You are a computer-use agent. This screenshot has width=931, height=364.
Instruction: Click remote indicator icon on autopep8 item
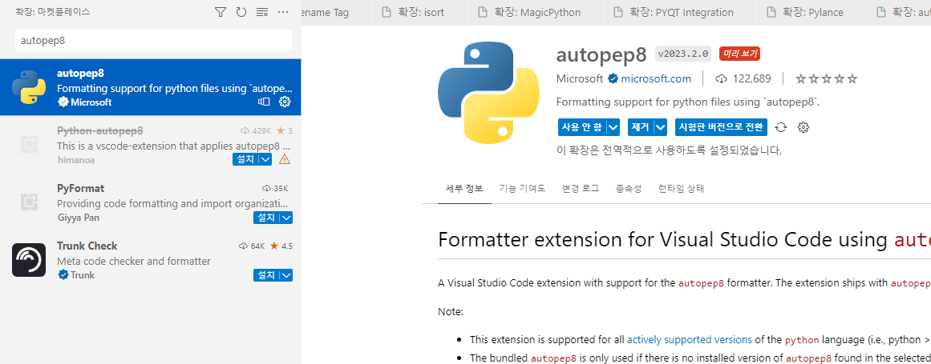click(x=264, y=102)
